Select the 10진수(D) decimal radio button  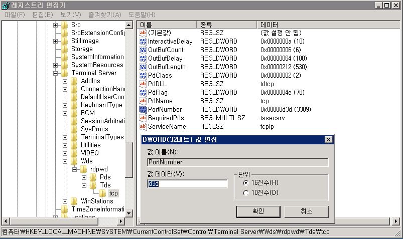(x=245, y=193)
